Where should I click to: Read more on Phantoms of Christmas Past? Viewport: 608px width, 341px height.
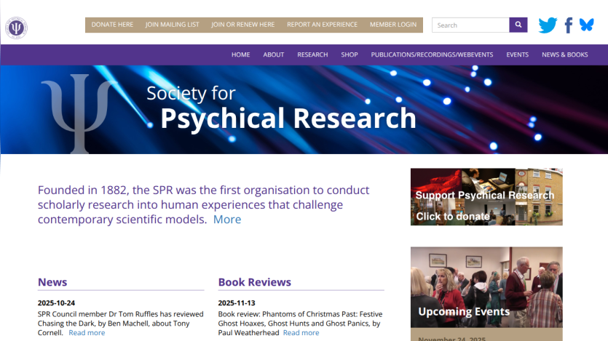(301, 332)
